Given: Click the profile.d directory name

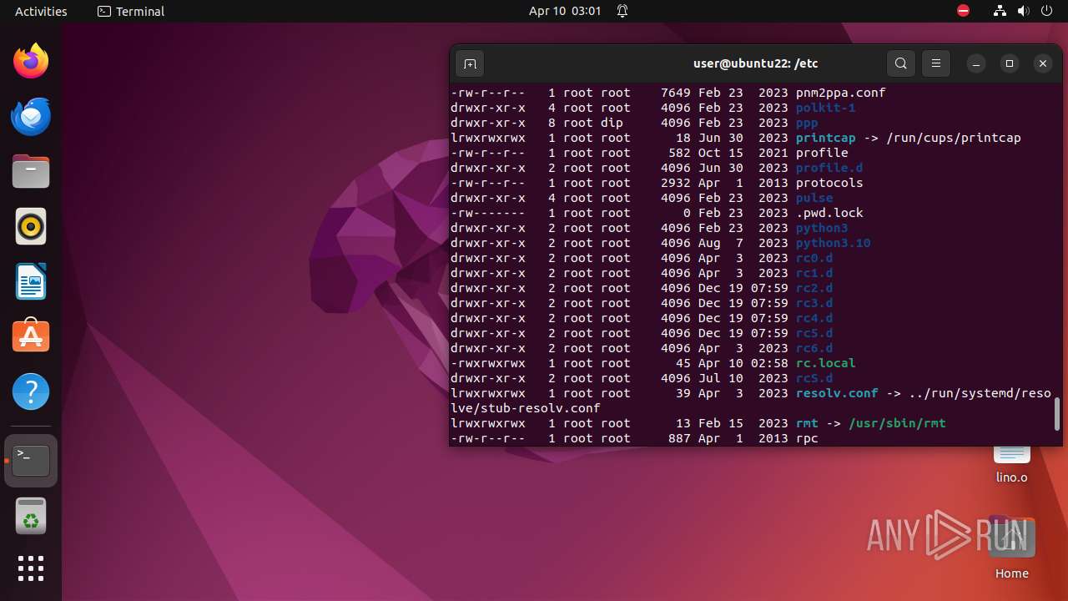Looking at the screenshot, I should point(829,168).
